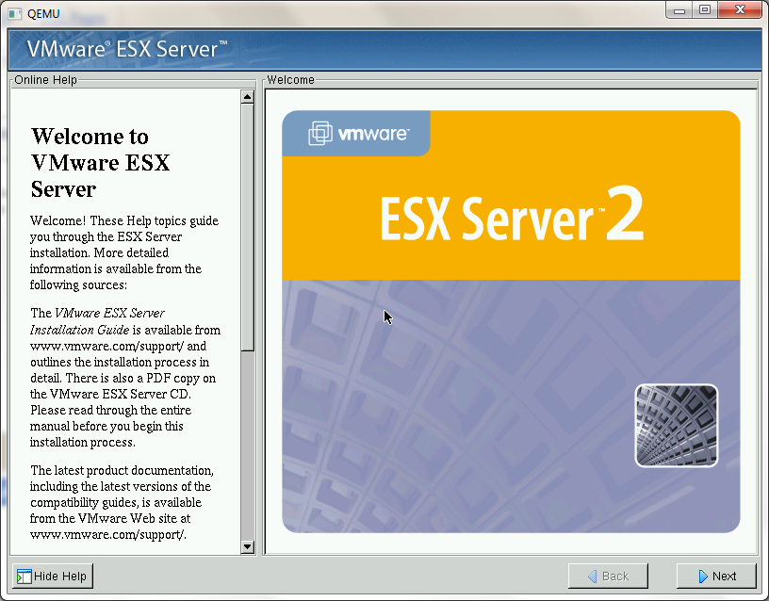Viewport: 769px width, 601px height.
Task: Minimize the QEMU window
Action: tap(680, 9)
